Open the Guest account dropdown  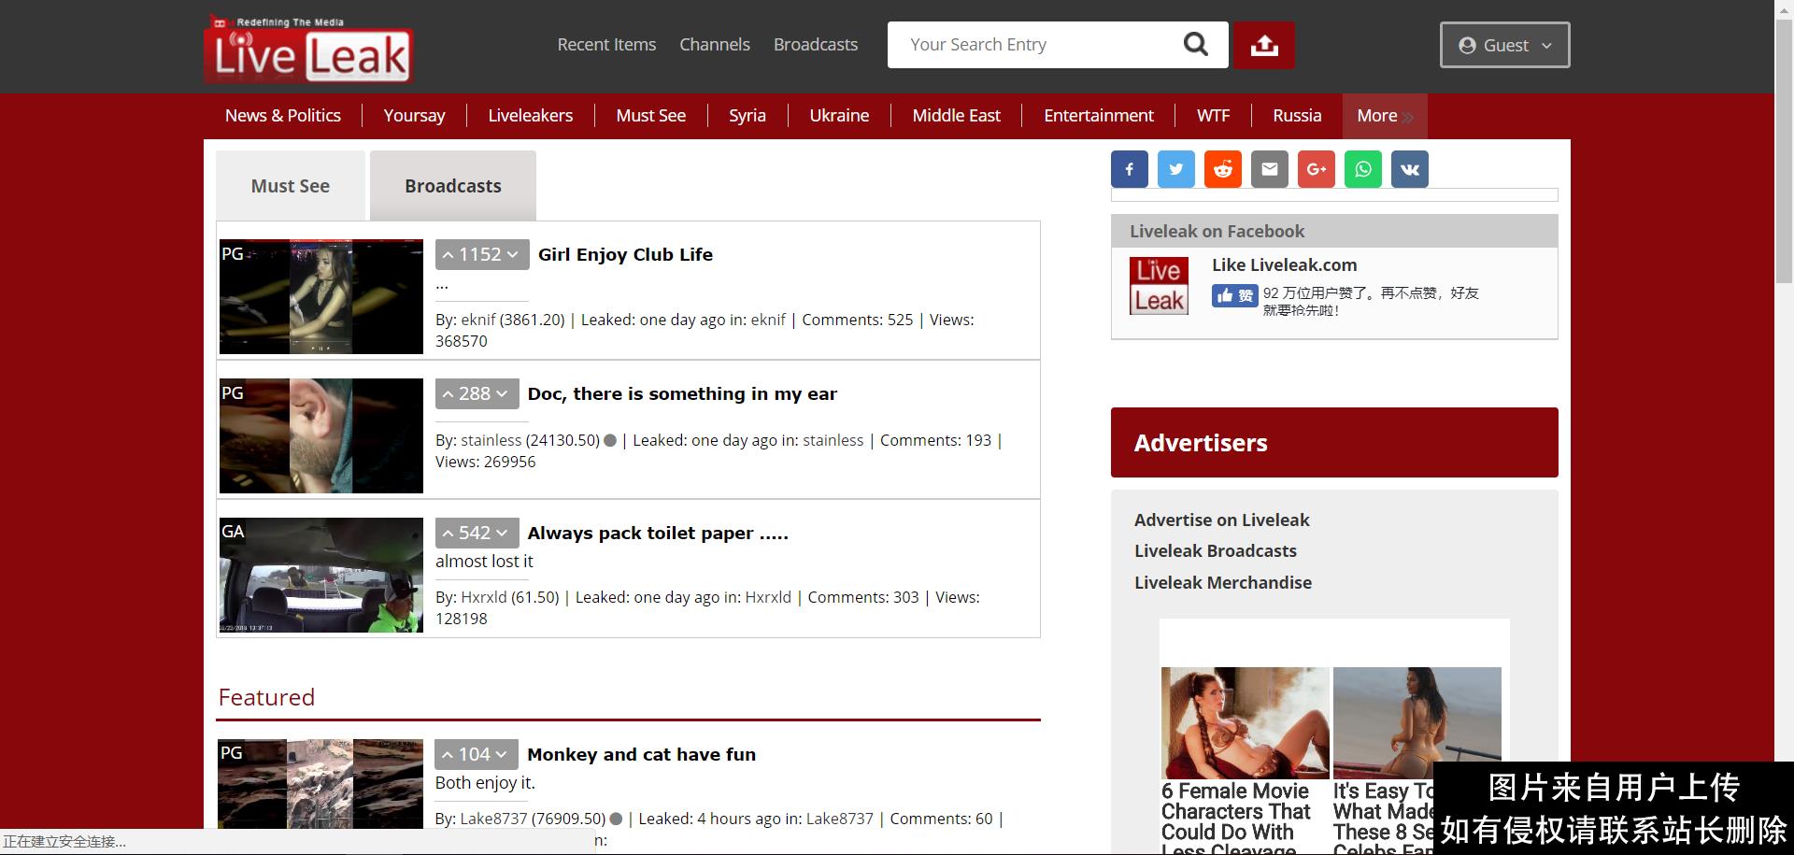(1504, 45)
